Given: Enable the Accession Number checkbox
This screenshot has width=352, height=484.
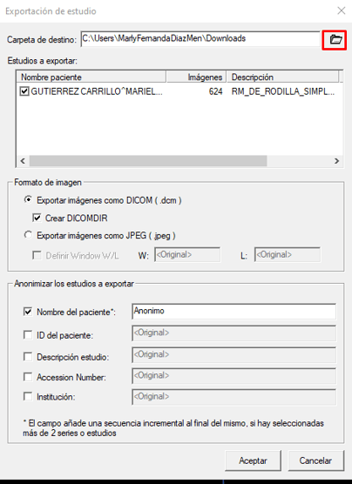Looking at the screenshot, I should 28,377.
